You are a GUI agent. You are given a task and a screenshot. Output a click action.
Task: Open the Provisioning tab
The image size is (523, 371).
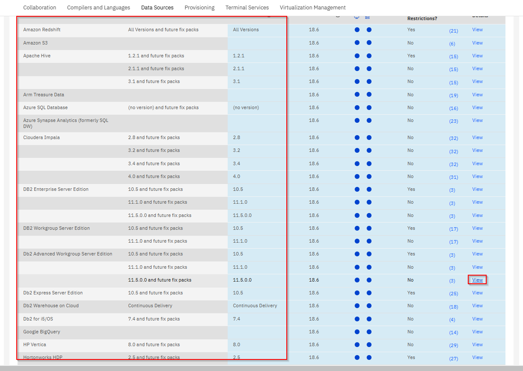pyautogui.click(x=199, y=7)
